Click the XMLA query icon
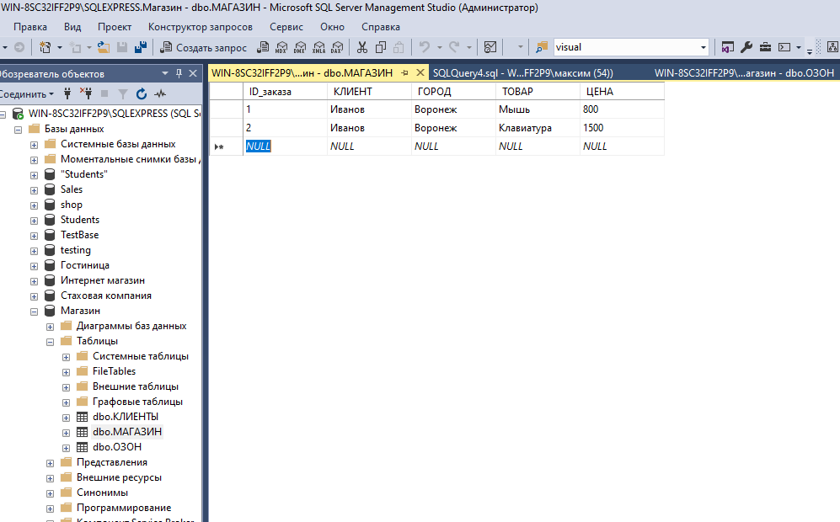 (318, 48)
